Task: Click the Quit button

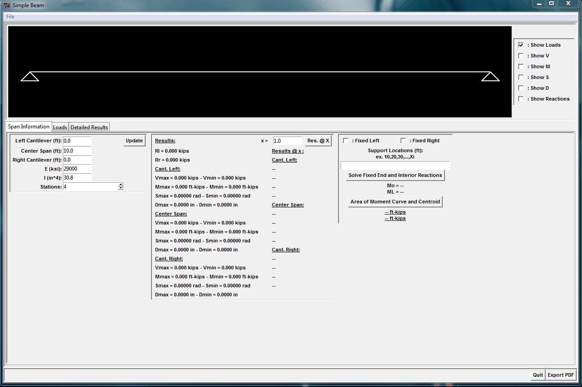Action: tap(538, 375)
